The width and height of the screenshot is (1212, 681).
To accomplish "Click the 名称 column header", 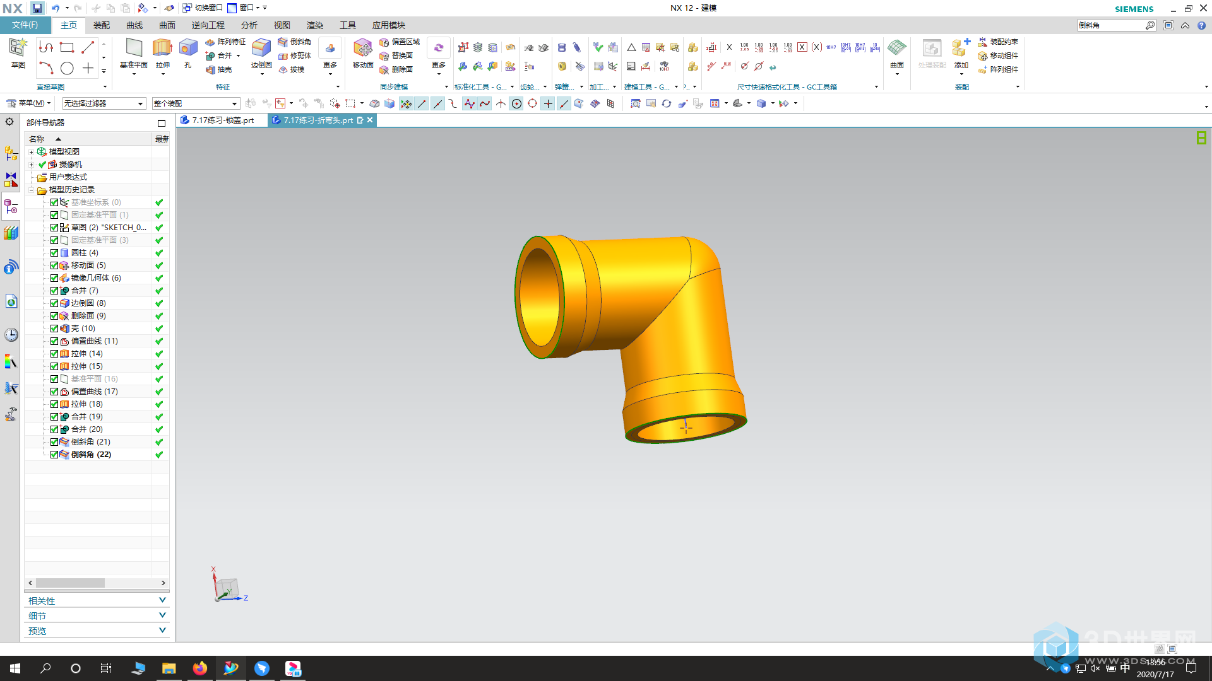I will (x=88, y=139).
